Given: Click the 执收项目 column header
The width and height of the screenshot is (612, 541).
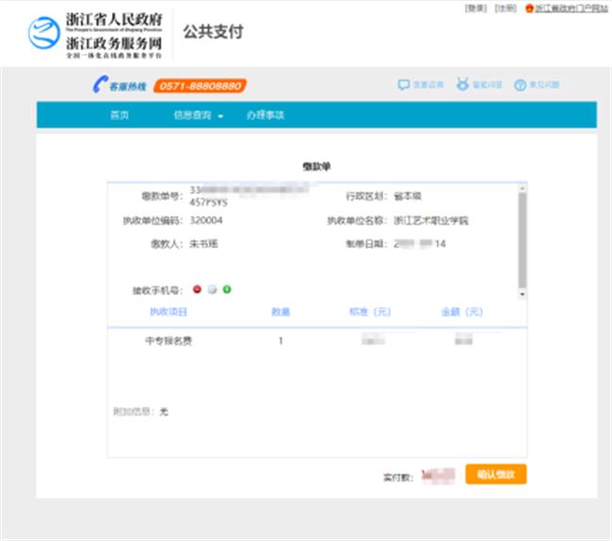Looking at the screenshot, I should pos(169,312).
